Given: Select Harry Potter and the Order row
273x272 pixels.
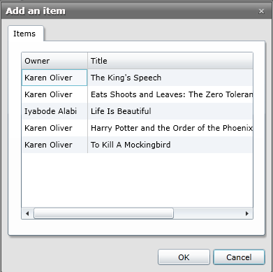Looking at the screenshot, I should click(138, 128).
